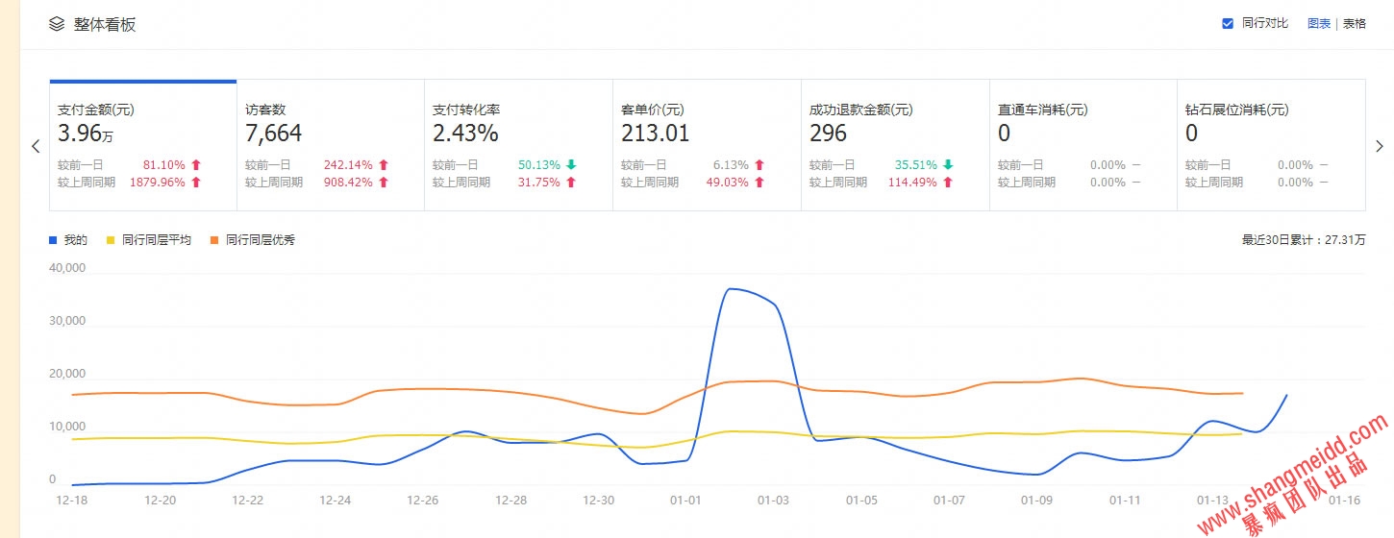The width and height of the screenshot is (1394, 538).
Task: Select the 客单价(元) metric card
Action: tap(707, 145)
